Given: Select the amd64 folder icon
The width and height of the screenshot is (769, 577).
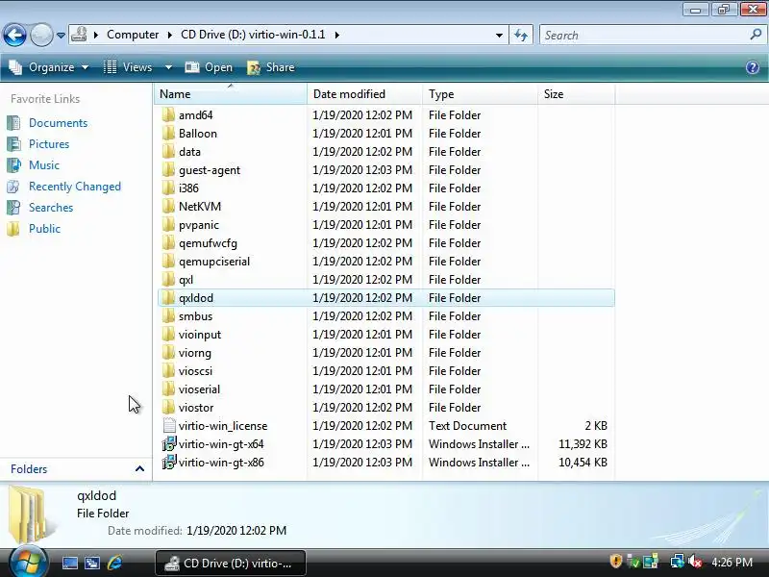Looking at the screenshot, I should coord(168,114).
